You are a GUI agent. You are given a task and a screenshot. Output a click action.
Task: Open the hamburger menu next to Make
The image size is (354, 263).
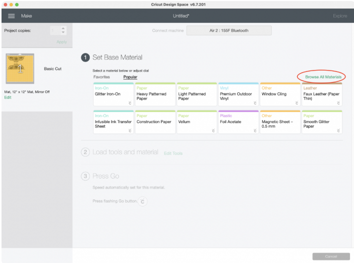[x=12, y=16]
